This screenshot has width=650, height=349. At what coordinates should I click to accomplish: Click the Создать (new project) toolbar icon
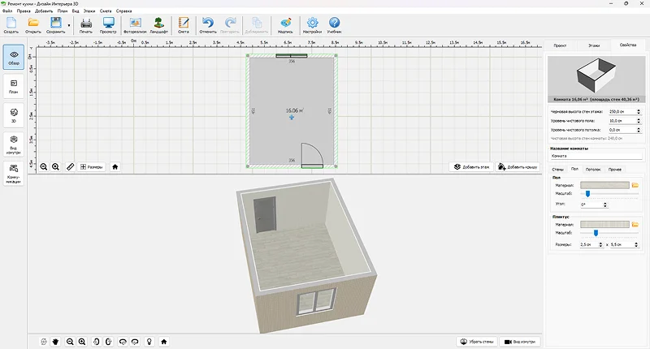11,25
